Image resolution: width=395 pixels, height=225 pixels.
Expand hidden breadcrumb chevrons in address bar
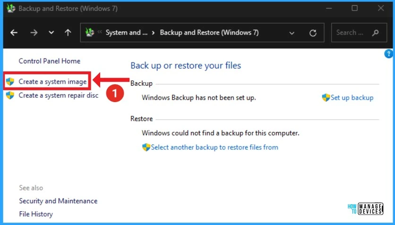point(100,32)
